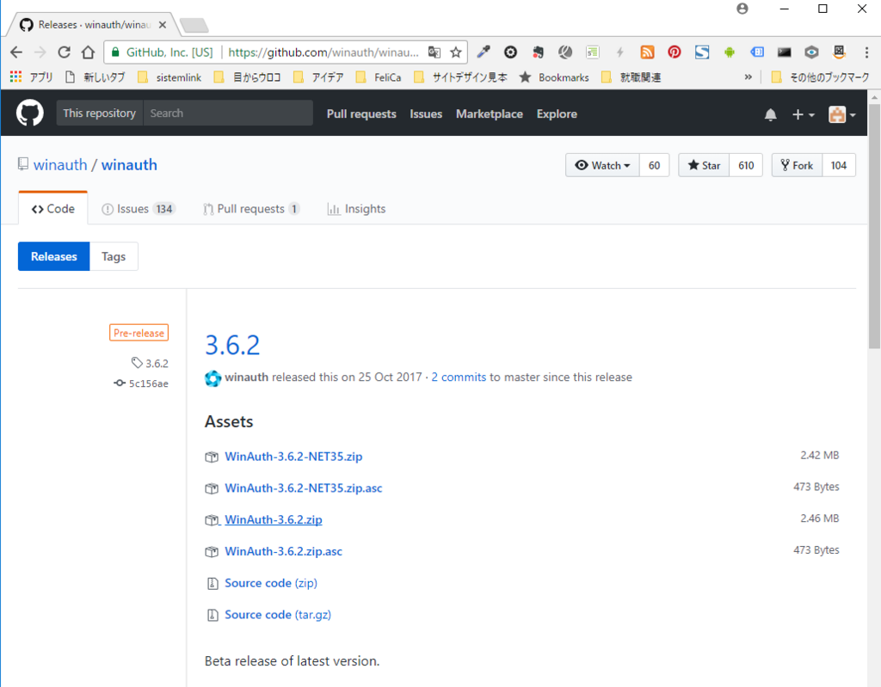This screenshot has width=881, height=687.
Task: Click the tag icon next to 3.6.2
Action: (137, 363)
